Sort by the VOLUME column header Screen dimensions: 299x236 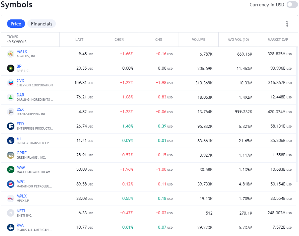coord(199,40)
